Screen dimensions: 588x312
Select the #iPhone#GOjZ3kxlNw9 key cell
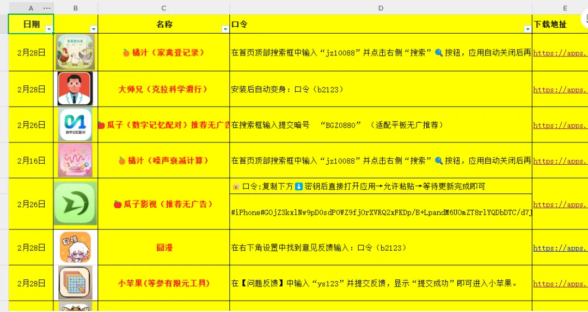pos(381,211)
